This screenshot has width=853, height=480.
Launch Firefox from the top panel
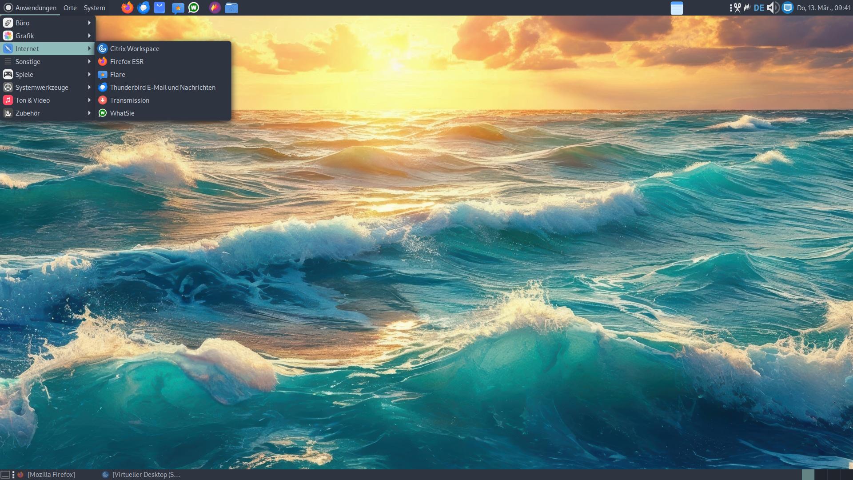coord(128,8)
